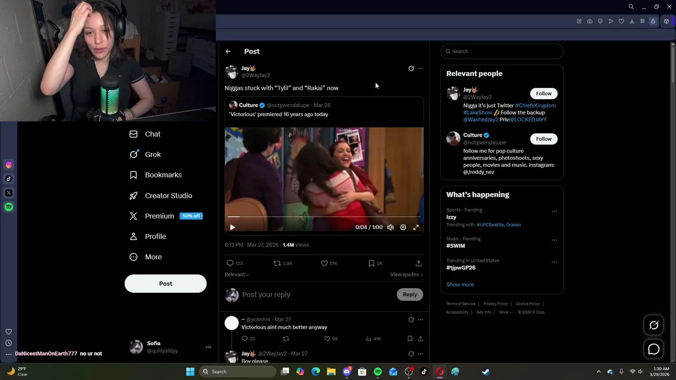Open Bookmarks in the sidebar
The width and height of the screenshot is (676, 380).
156,175
